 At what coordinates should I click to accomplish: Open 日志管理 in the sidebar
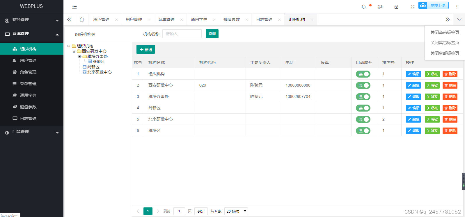(32, 119)
